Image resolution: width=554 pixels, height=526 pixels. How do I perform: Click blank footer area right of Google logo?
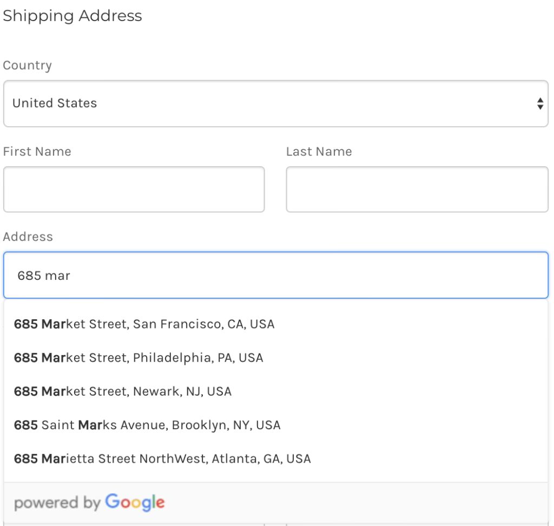(352, 502)
